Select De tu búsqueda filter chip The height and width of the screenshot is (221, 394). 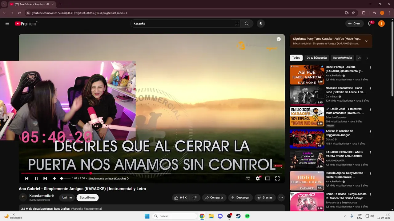316,58
